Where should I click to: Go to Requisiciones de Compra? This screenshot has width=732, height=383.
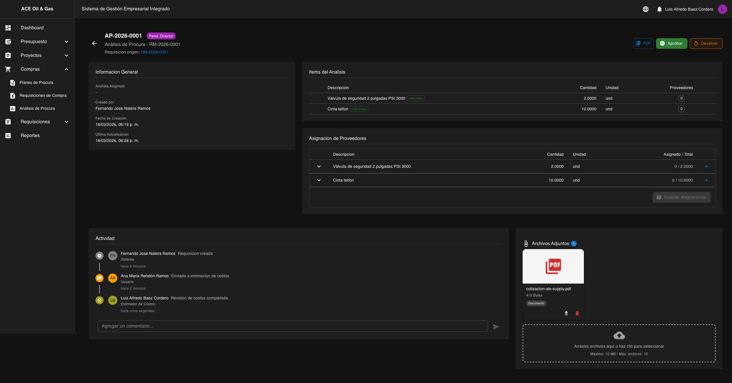tap(43, 95)
